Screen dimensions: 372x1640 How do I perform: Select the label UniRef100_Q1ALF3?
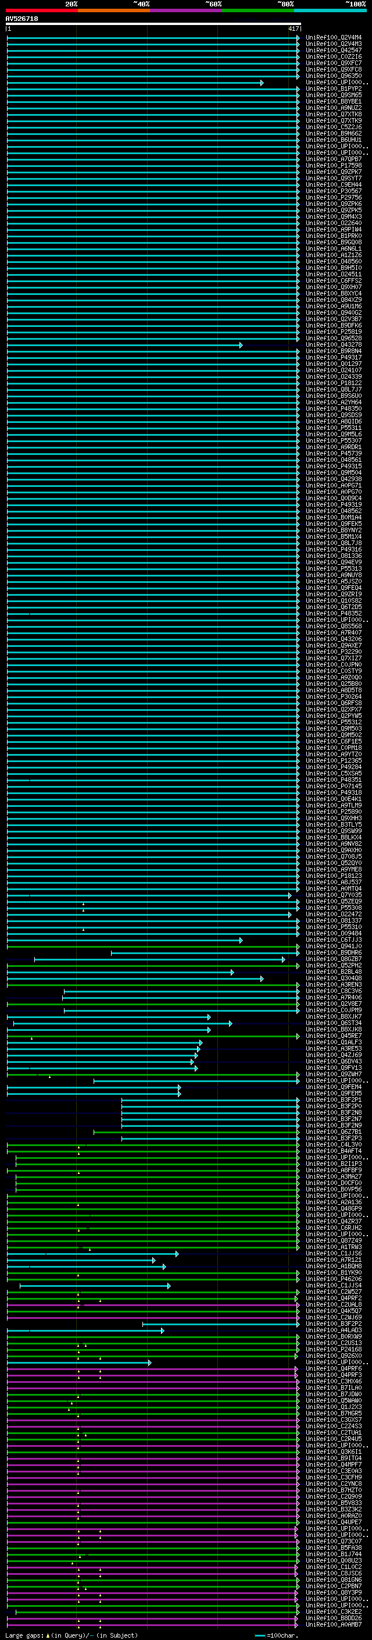(333, 1042)
